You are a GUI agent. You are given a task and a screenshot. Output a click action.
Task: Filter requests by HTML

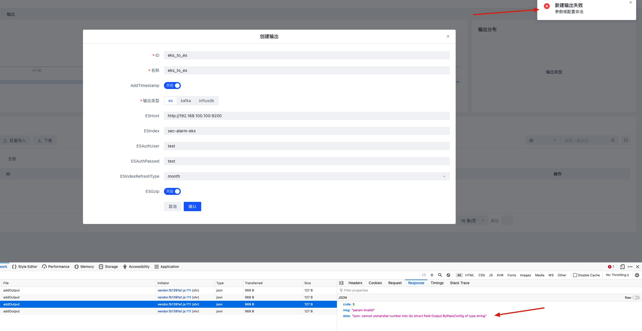(x=470, y=275)
